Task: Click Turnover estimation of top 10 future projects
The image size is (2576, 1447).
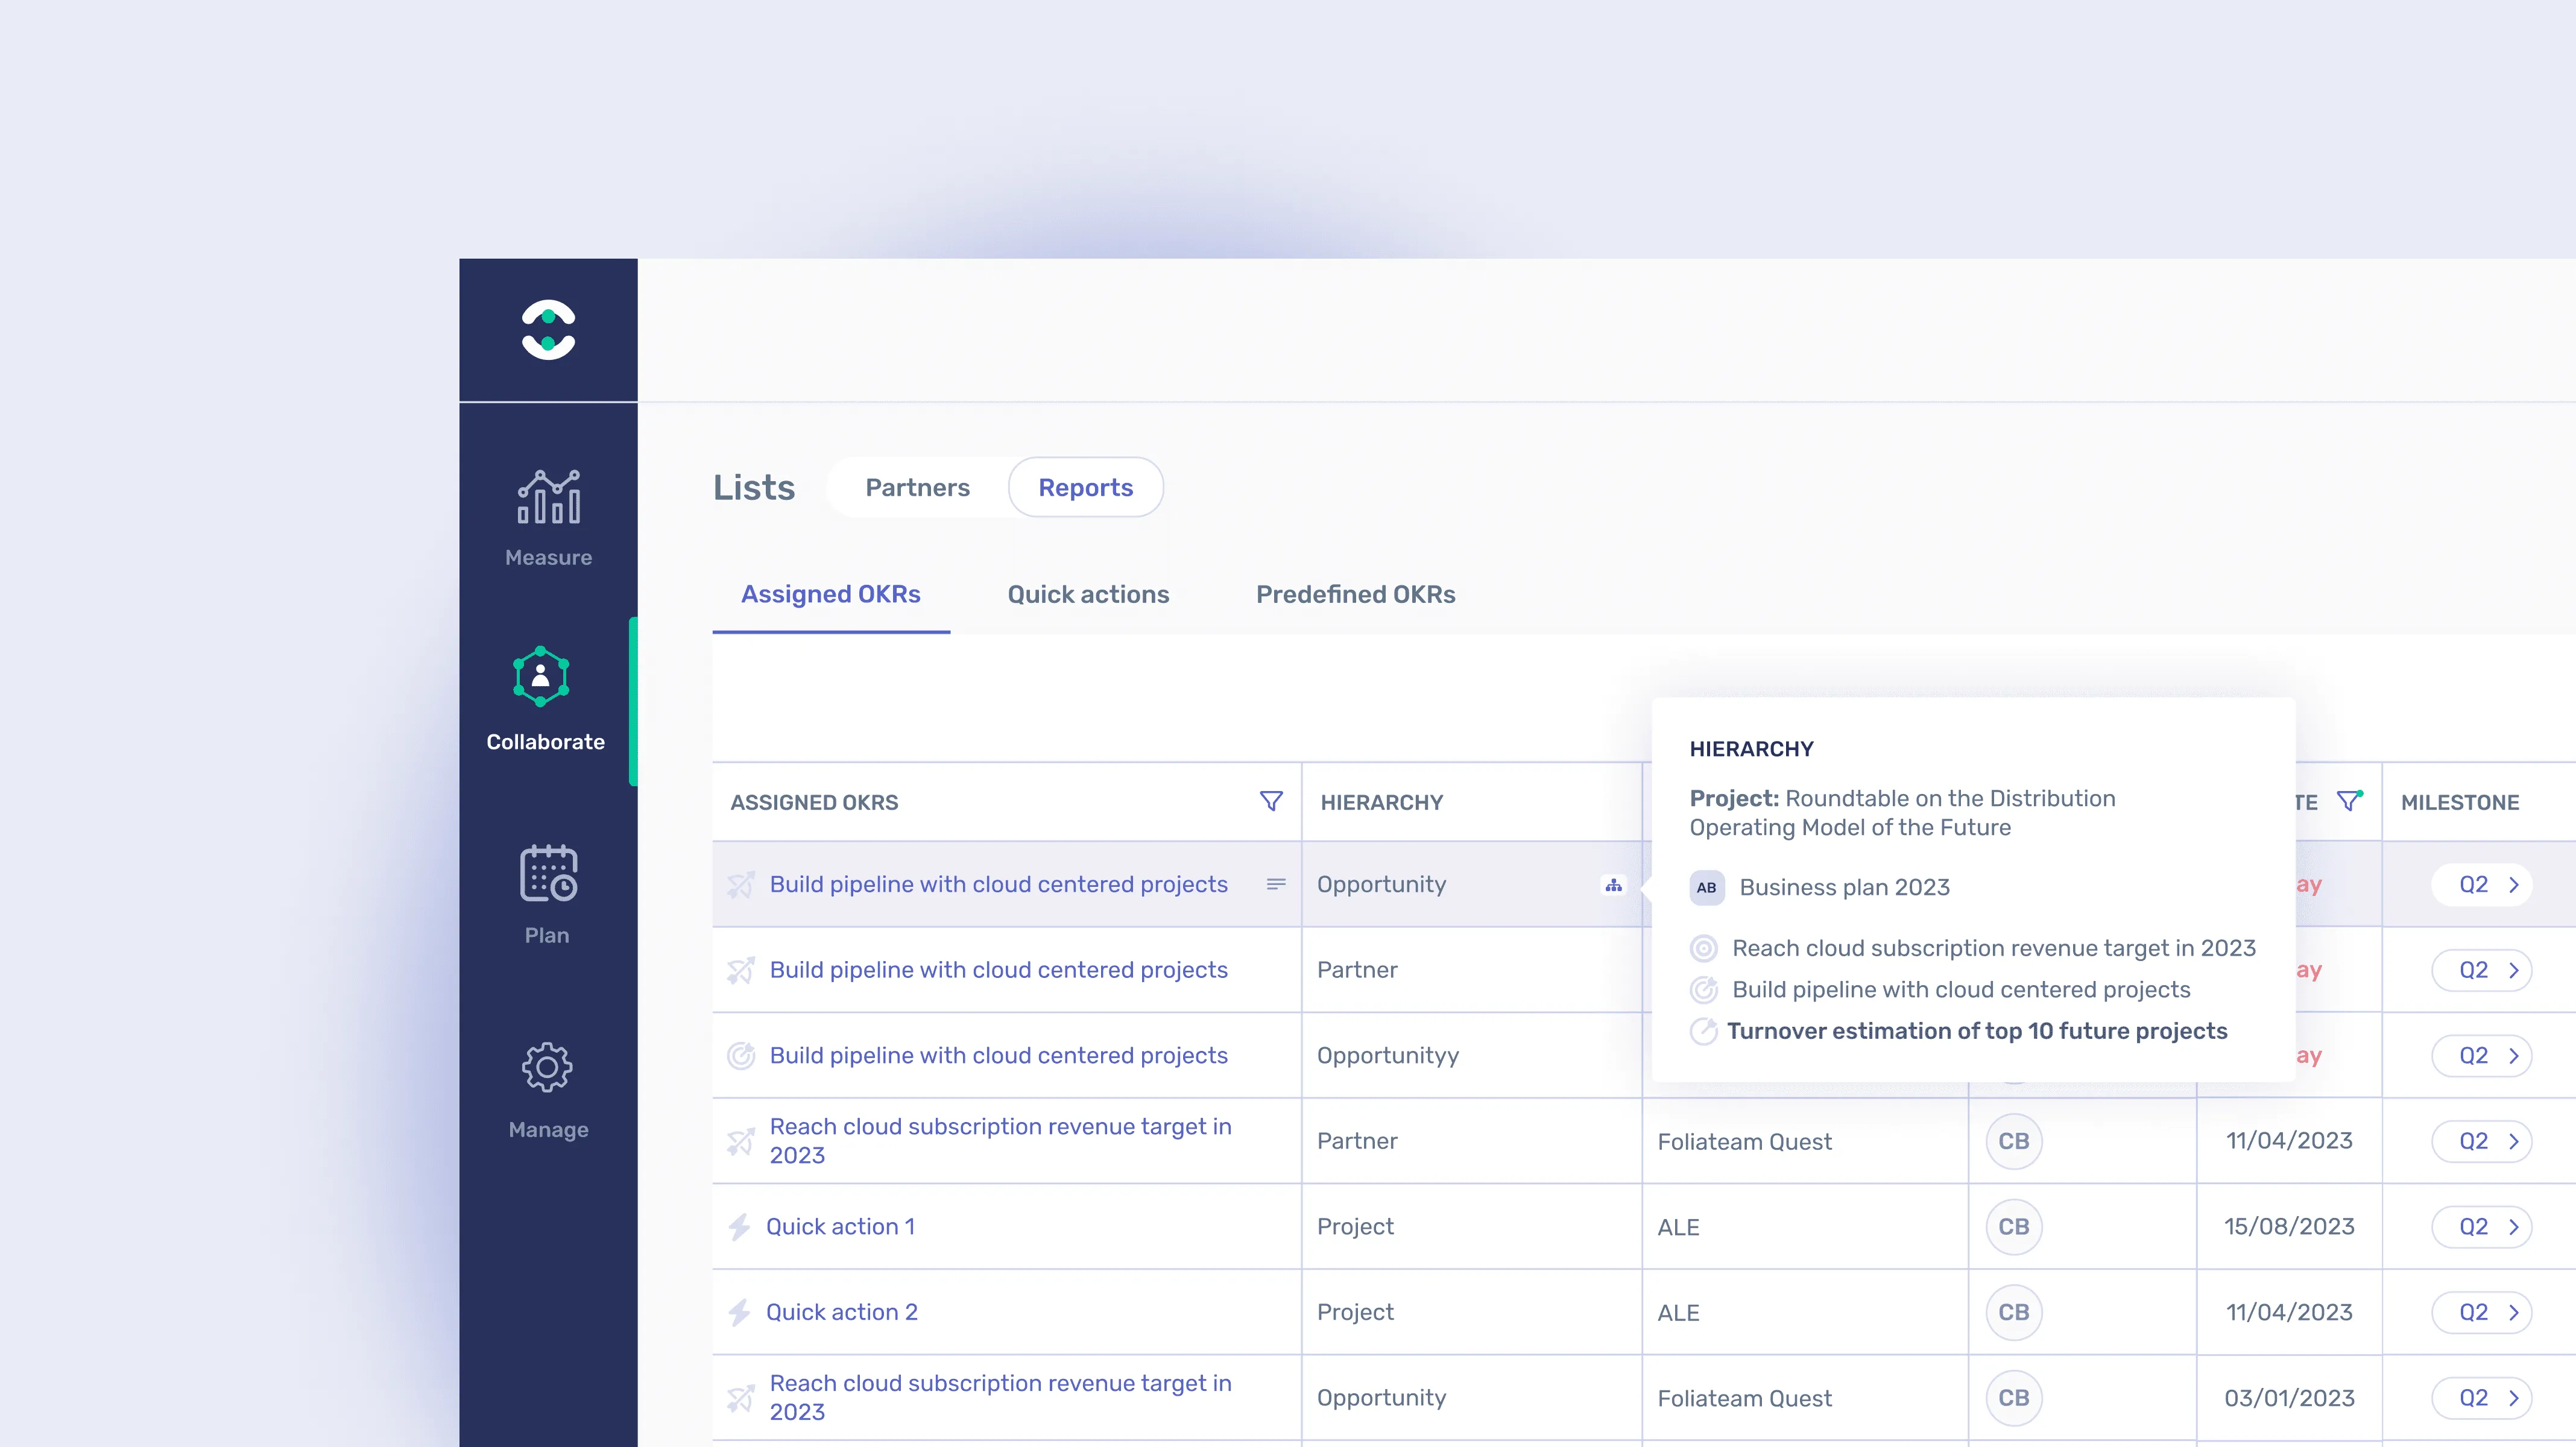Action: [1977, 1031]
